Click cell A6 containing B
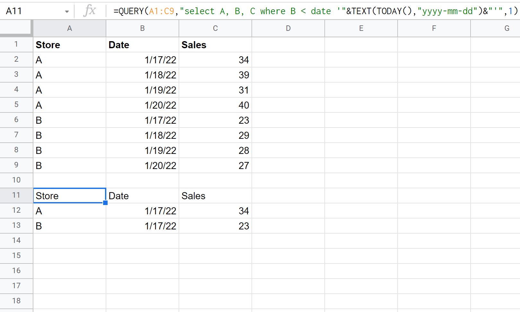The height and width of the screenshot is (312, 520). click(69, 120)
